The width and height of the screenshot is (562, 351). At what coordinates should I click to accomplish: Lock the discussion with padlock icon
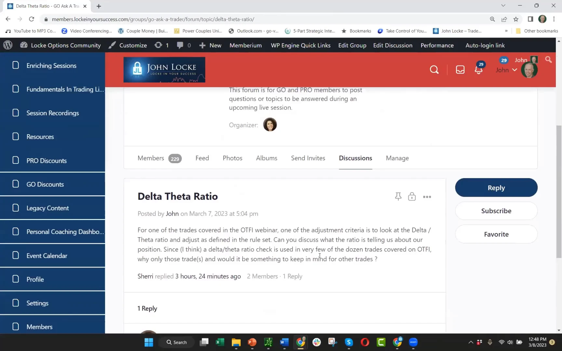(412, 197)
